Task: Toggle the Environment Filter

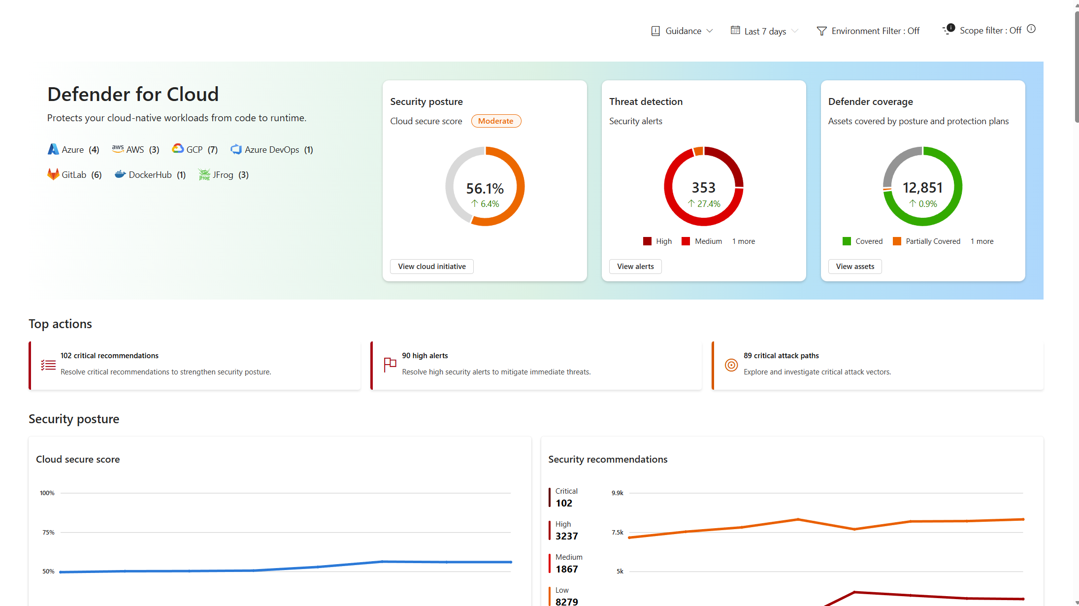Action: (868, 31)
